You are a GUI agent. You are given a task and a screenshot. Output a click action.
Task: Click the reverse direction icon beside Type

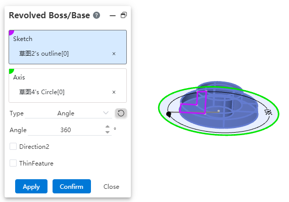121,113
